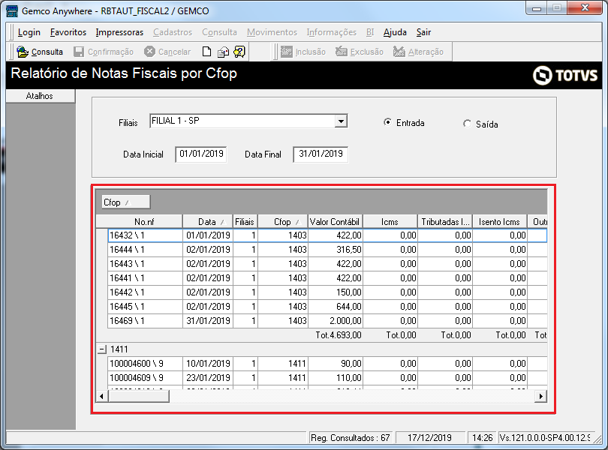The image size is (608, 450).
Task: Click the print documents toolbar icon
Action: click(x=223, y=52)
